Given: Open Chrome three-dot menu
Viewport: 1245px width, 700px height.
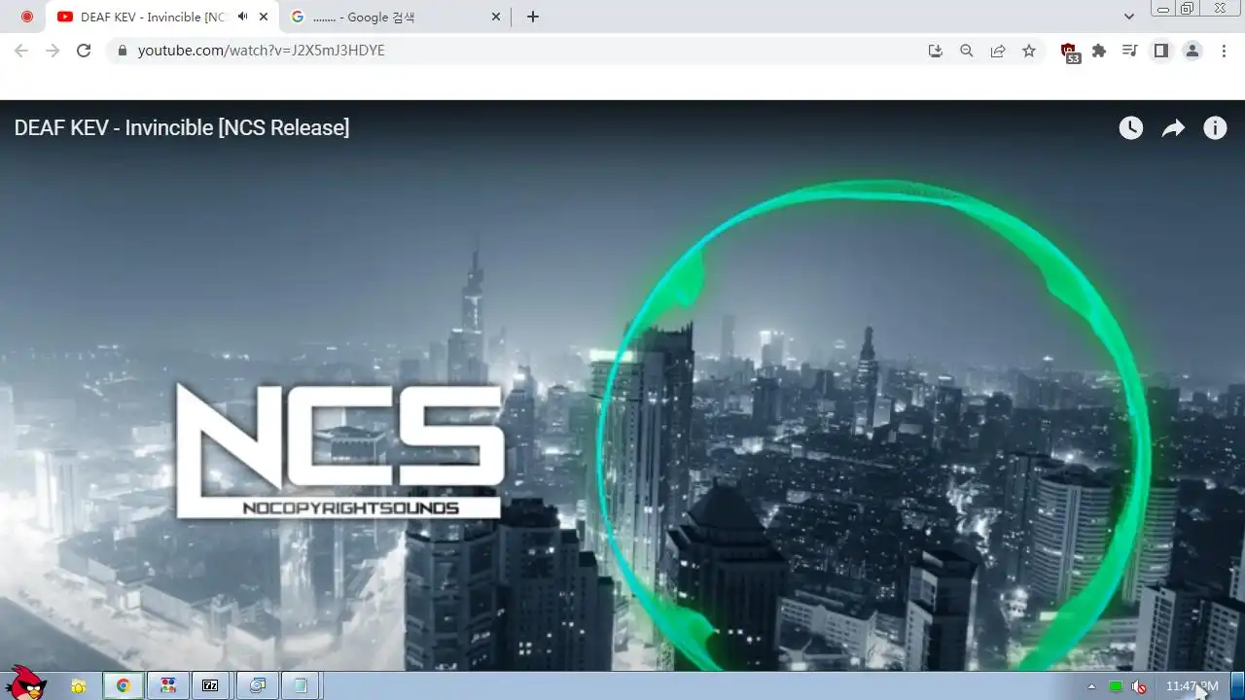Looking at the screenshot, I should (1224, 51).
